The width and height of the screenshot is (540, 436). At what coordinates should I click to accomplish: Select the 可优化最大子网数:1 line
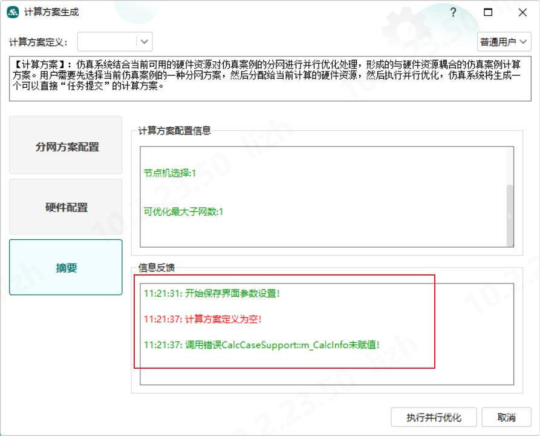(x=183, y=212)
